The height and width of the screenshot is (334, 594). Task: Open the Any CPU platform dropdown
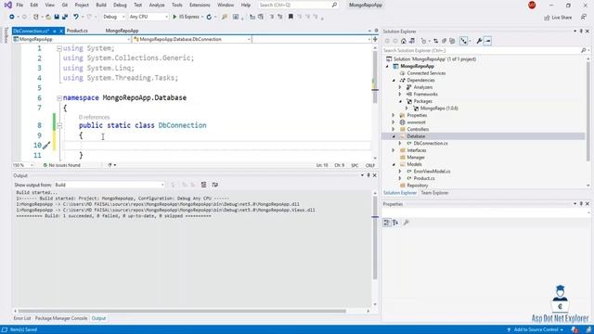(148, 17)
